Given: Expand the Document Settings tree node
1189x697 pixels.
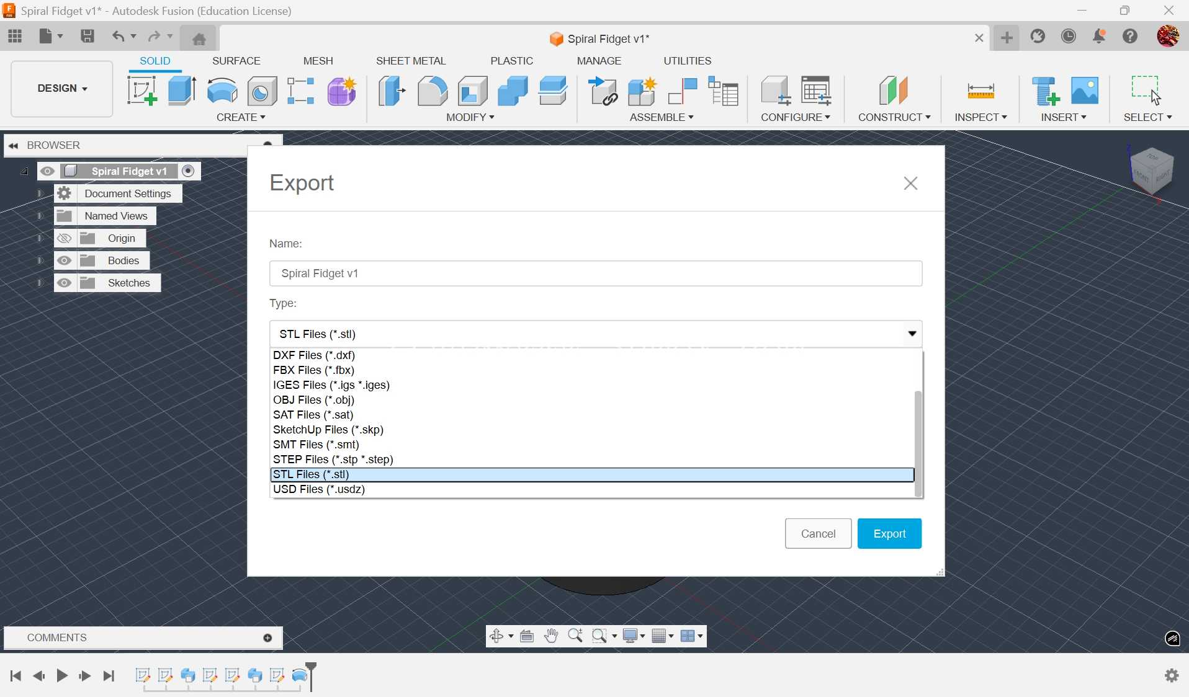Looking at the screenshot, I should 39,193.
